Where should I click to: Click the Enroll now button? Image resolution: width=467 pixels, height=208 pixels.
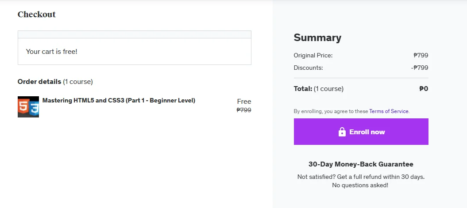361,132
